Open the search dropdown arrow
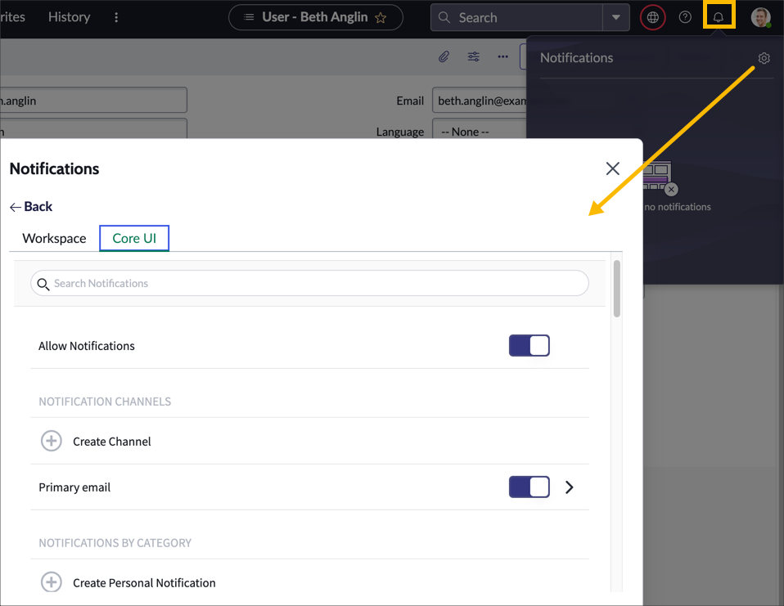784x606 pixels. pyautogui.click(x=615, y=17)
